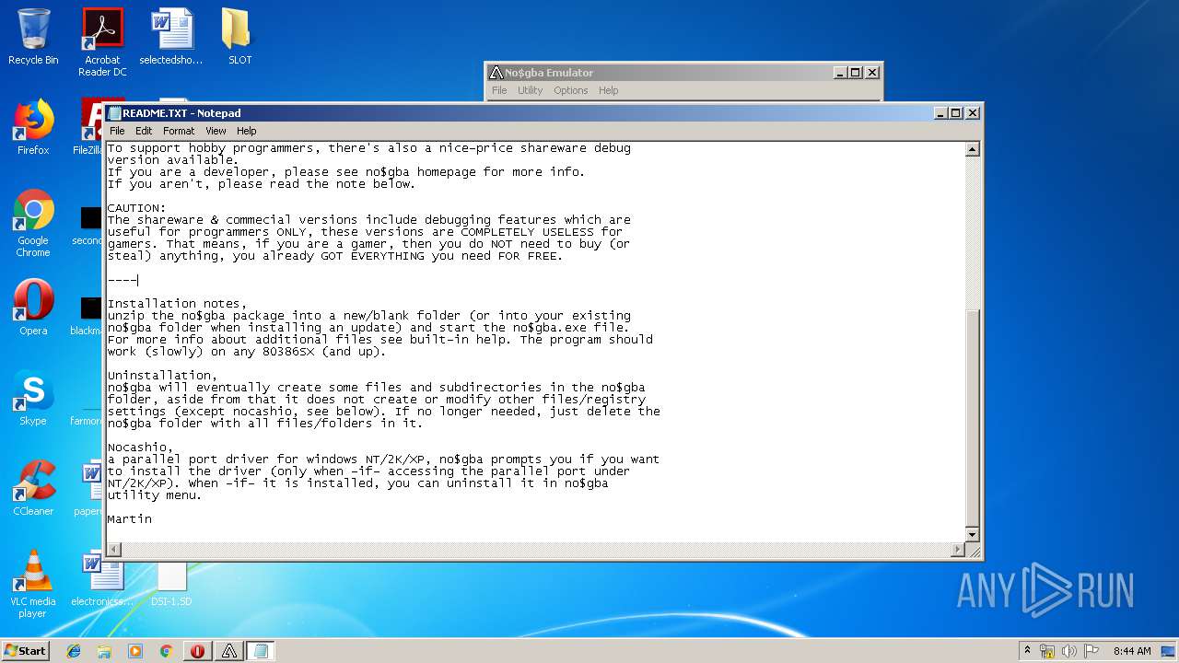
Task: Launch Opera desktop shortcut
Action: click(x=33, y=308)
